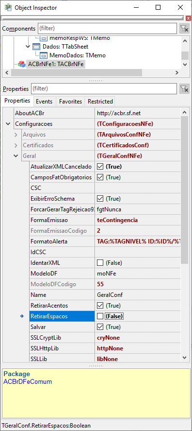Click the Properties filter field

coord(104,89)
